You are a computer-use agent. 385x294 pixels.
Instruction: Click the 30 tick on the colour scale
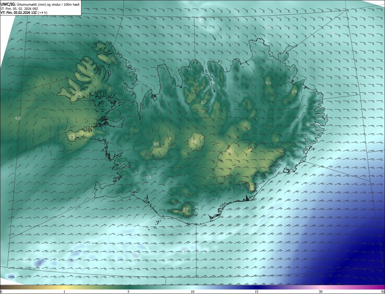[x=321, y=292]
